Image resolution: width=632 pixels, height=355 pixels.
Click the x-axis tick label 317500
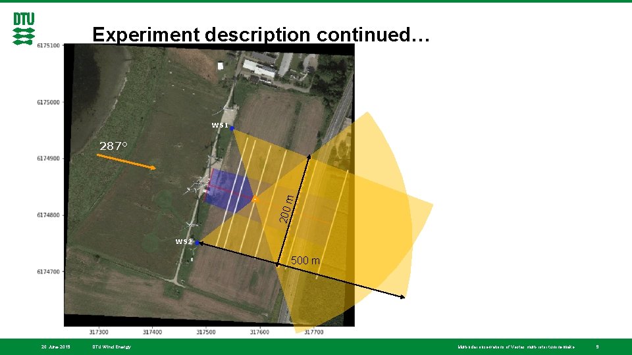coord(206,332)
